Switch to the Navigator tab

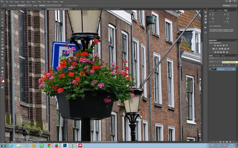pos(212,10)
